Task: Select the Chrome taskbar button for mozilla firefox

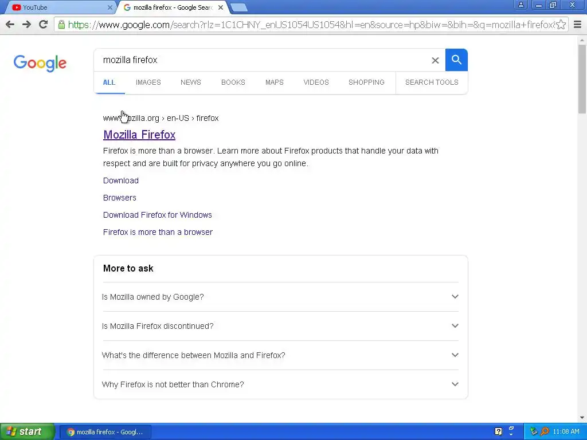Action: pos(105,432)
